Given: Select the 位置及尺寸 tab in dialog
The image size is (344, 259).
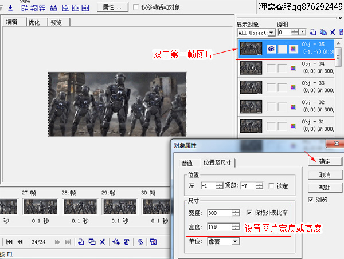Looking at the screenshot, I should (217, 162).
